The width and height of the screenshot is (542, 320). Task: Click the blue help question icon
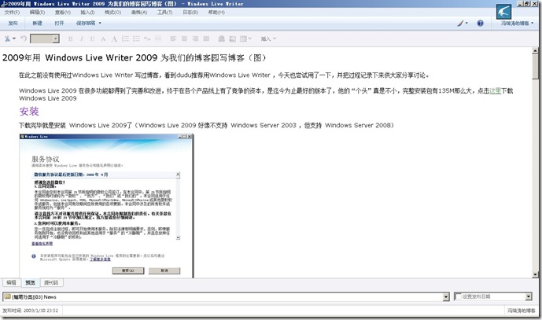(x=480, y=23)
